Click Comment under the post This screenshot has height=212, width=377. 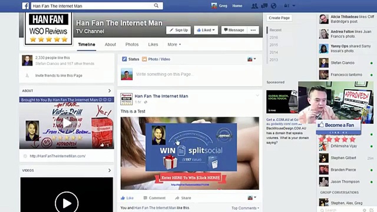[x=154, y=198]
